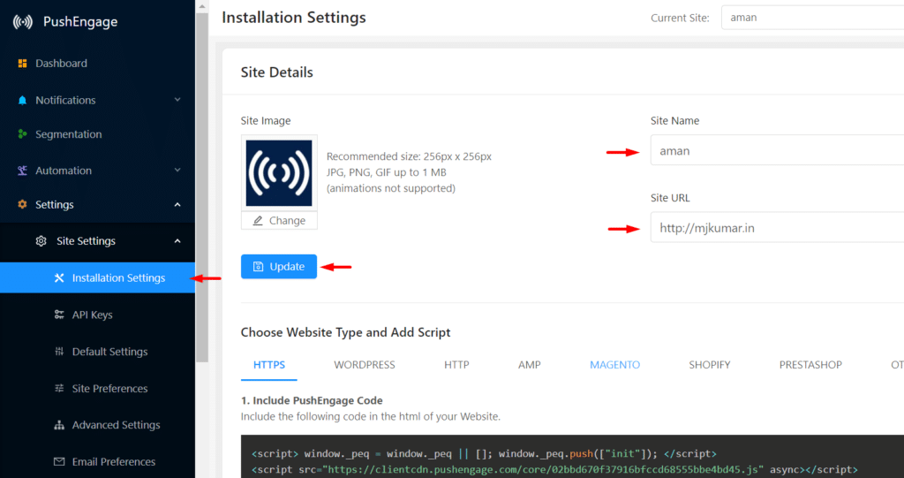Viewport: 904px width, 478px height.
Task: Click the Notifications bell icon
Action: click(x=22, y=101)
